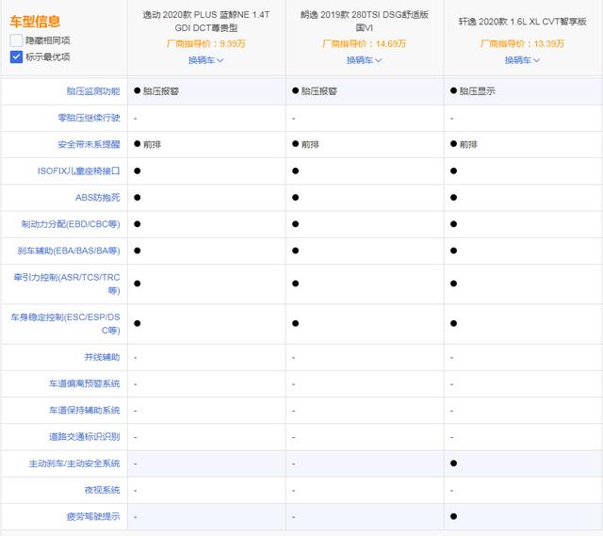Click the 车道偏离预警系统 row label
This screenshot has width=603, height=536.
click(84, 383)
